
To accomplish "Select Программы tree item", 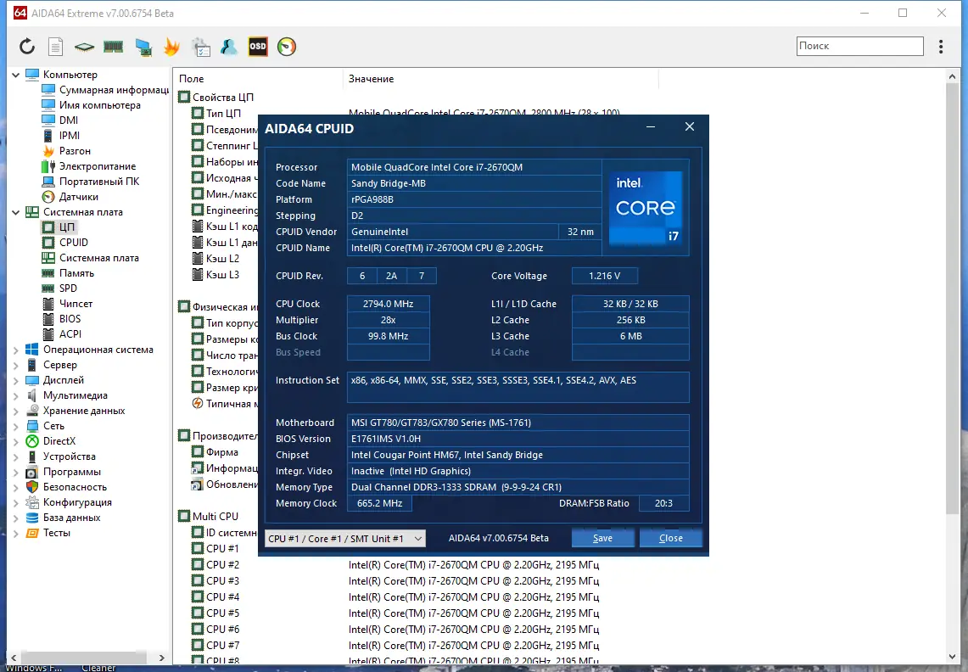I will coord(64,472).
